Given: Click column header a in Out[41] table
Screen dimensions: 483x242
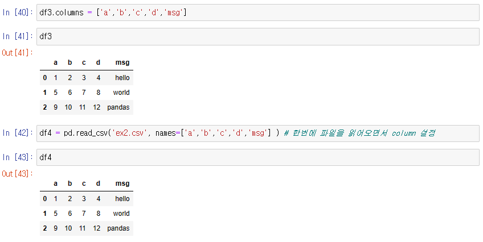Looking at the screenshot, I should [x=55, y=62].
